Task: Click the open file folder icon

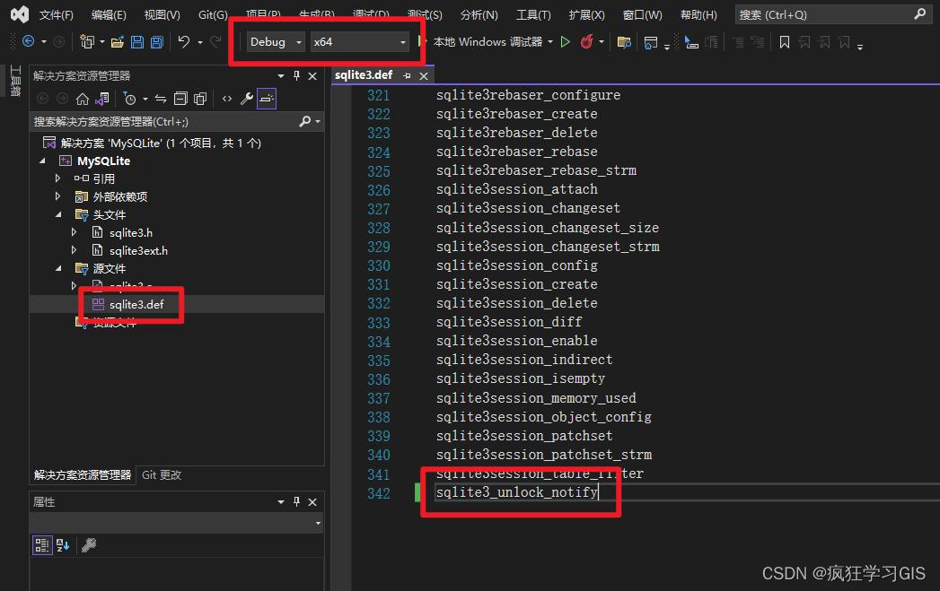Action: click(x=118, y=42)
